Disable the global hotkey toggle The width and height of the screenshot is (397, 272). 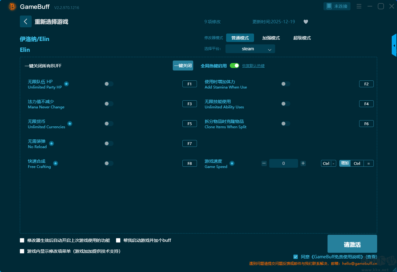click(234, 66)
